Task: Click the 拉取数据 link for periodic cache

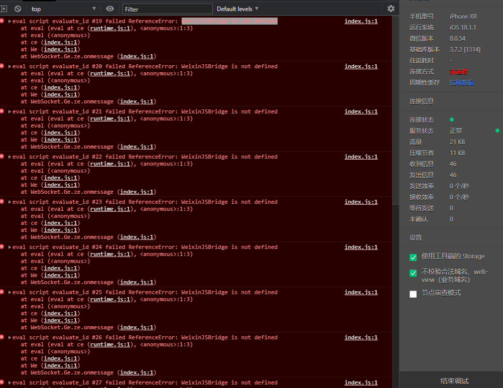Action: [461, 83]
